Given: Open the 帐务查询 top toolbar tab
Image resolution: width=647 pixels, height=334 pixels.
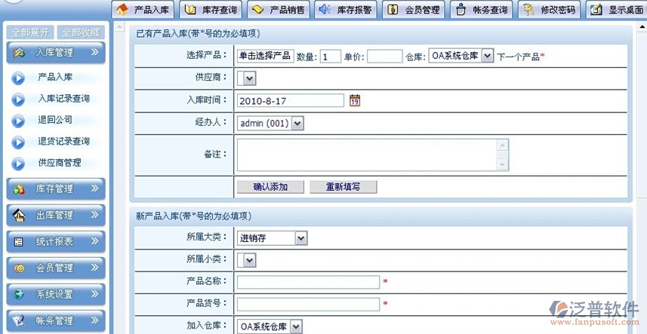Looking at the screenshot, I should point(481,10).
